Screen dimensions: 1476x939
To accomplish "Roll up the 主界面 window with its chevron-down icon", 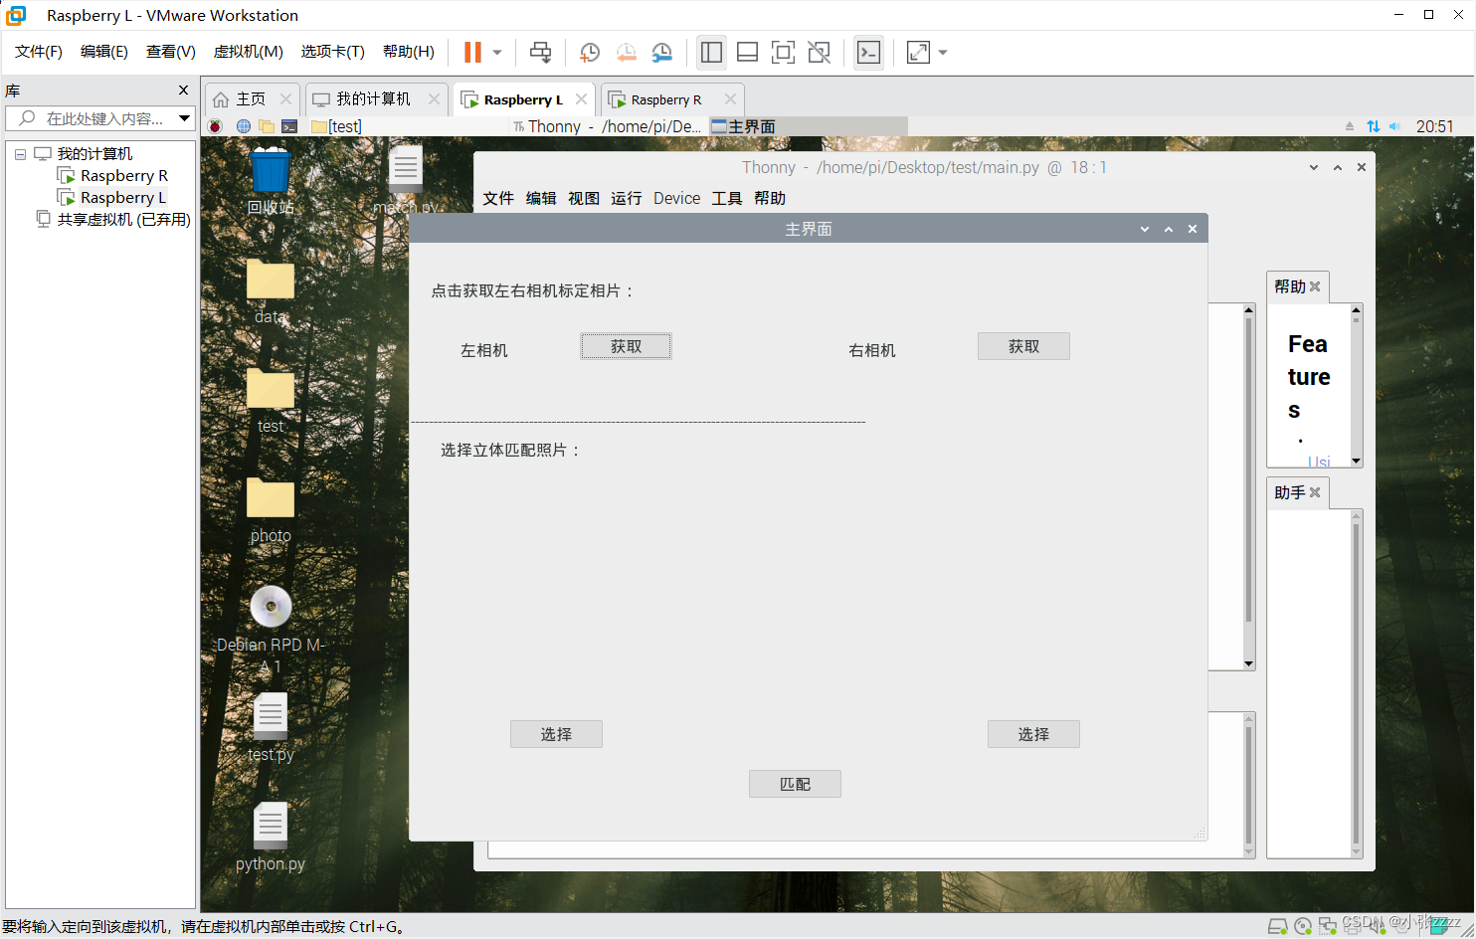I will click(1145, 229).
